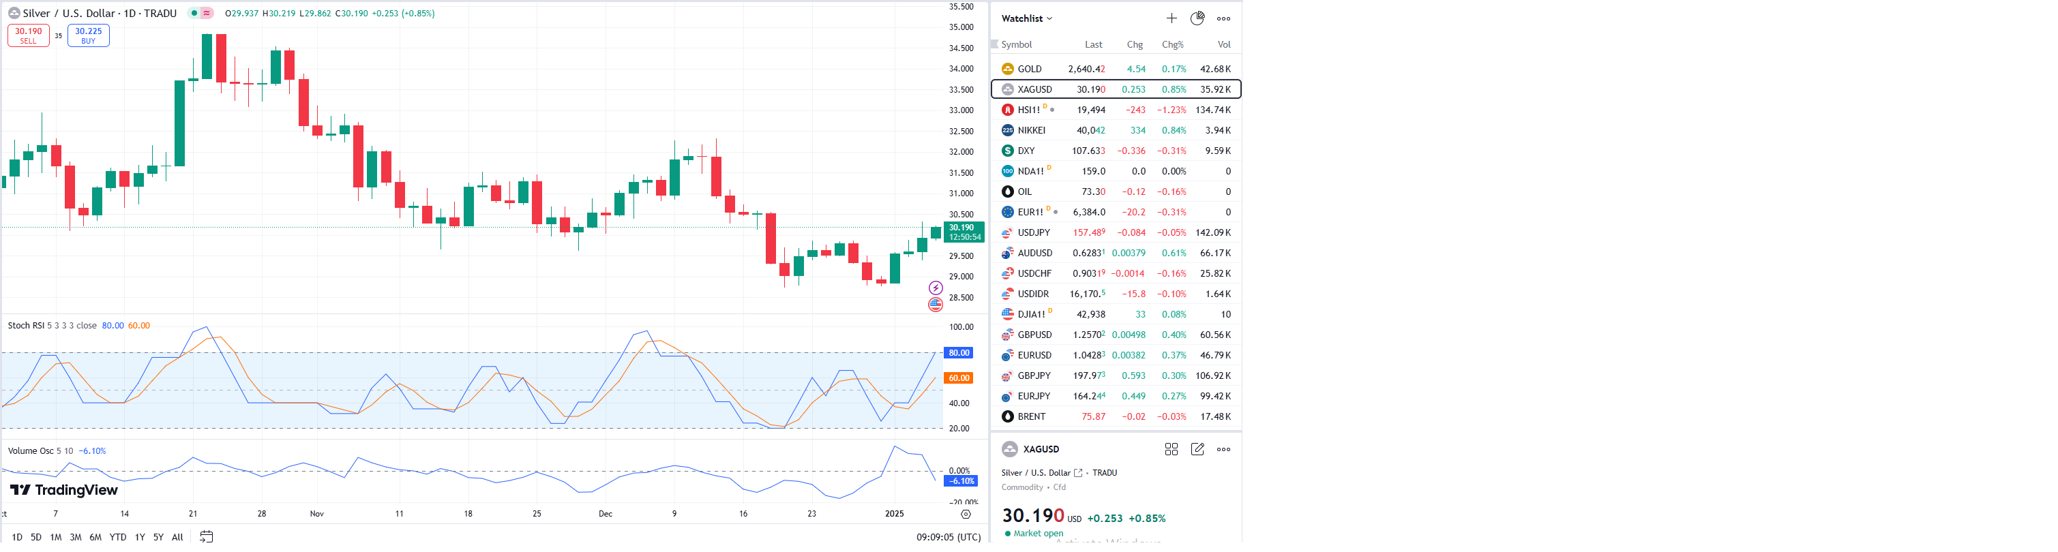Select the 3M date range tab
The height and width of the screenshot is (552, 2058).
[x=76, y=538]
